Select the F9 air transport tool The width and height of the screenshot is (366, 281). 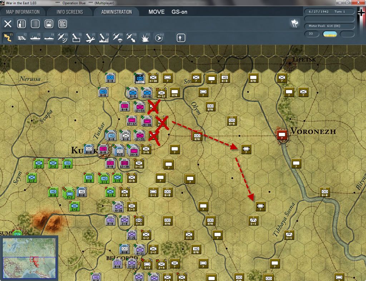[117, 37]
